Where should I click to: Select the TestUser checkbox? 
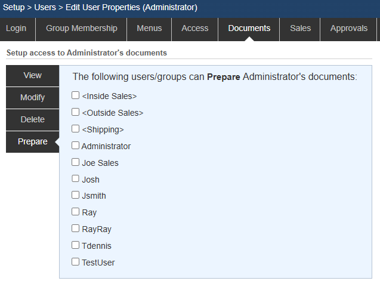(76, 262)
